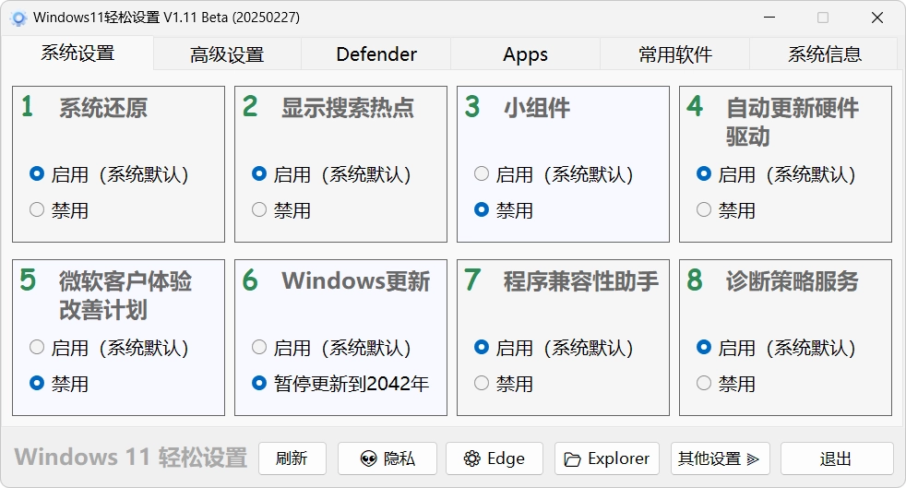Screen dimensions: 906x488
Task: Click the 自动更新硬件驱动 heading
Action: [793, 122]
